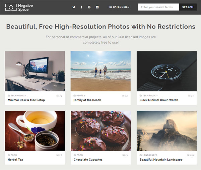Screen dimensions: 201x170
Task: Click image count 21 on Chocolate Cupcakes card
Action: point(125,155)
